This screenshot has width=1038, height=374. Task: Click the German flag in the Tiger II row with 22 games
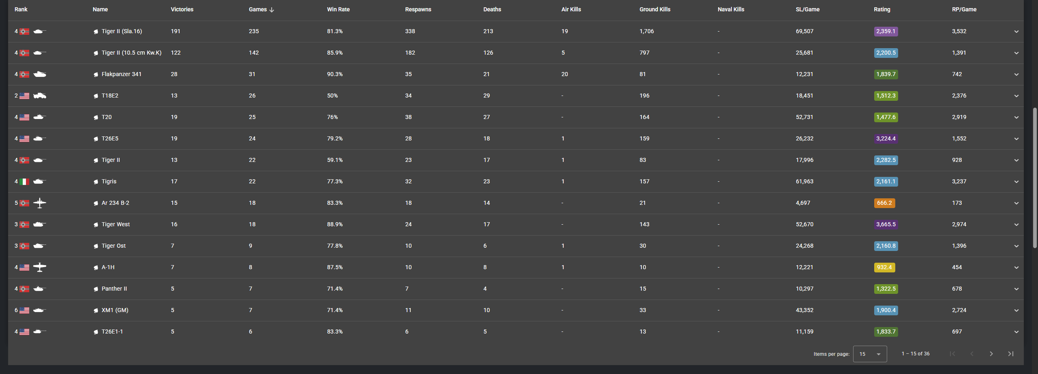tap(24, 160)
